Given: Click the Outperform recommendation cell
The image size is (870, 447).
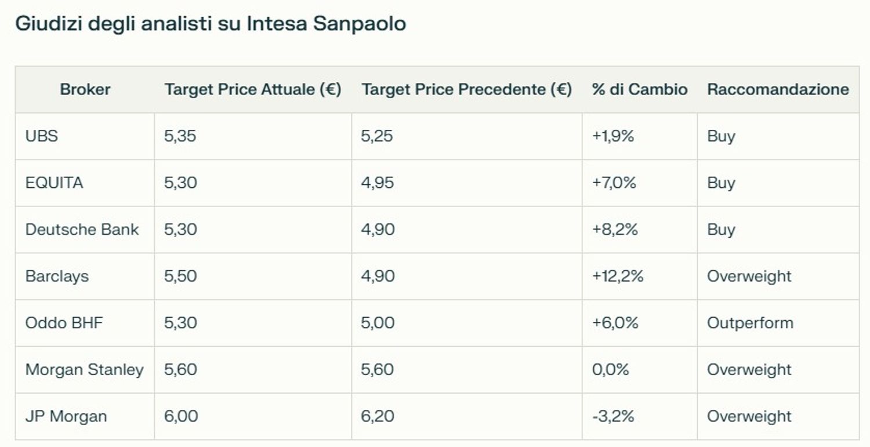Looking at the screenshot, I should click(x=749, y=323).
